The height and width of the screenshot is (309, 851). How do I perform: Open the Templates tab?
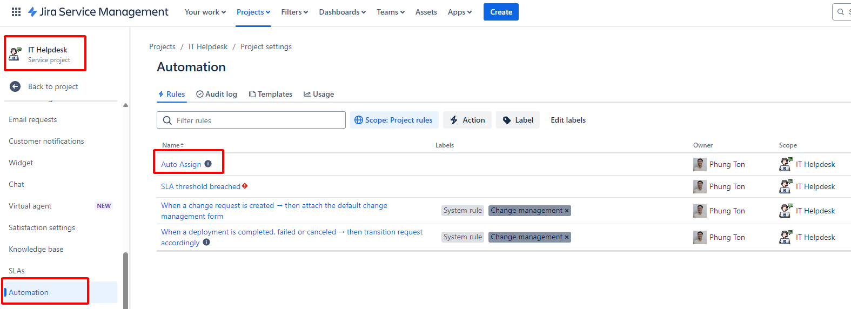(x=271, y=94)
